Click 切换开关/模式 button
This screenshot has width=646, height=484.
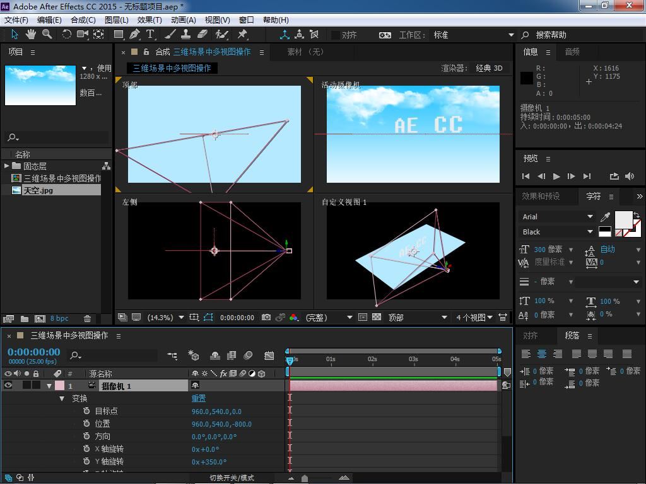pos(232,478)
